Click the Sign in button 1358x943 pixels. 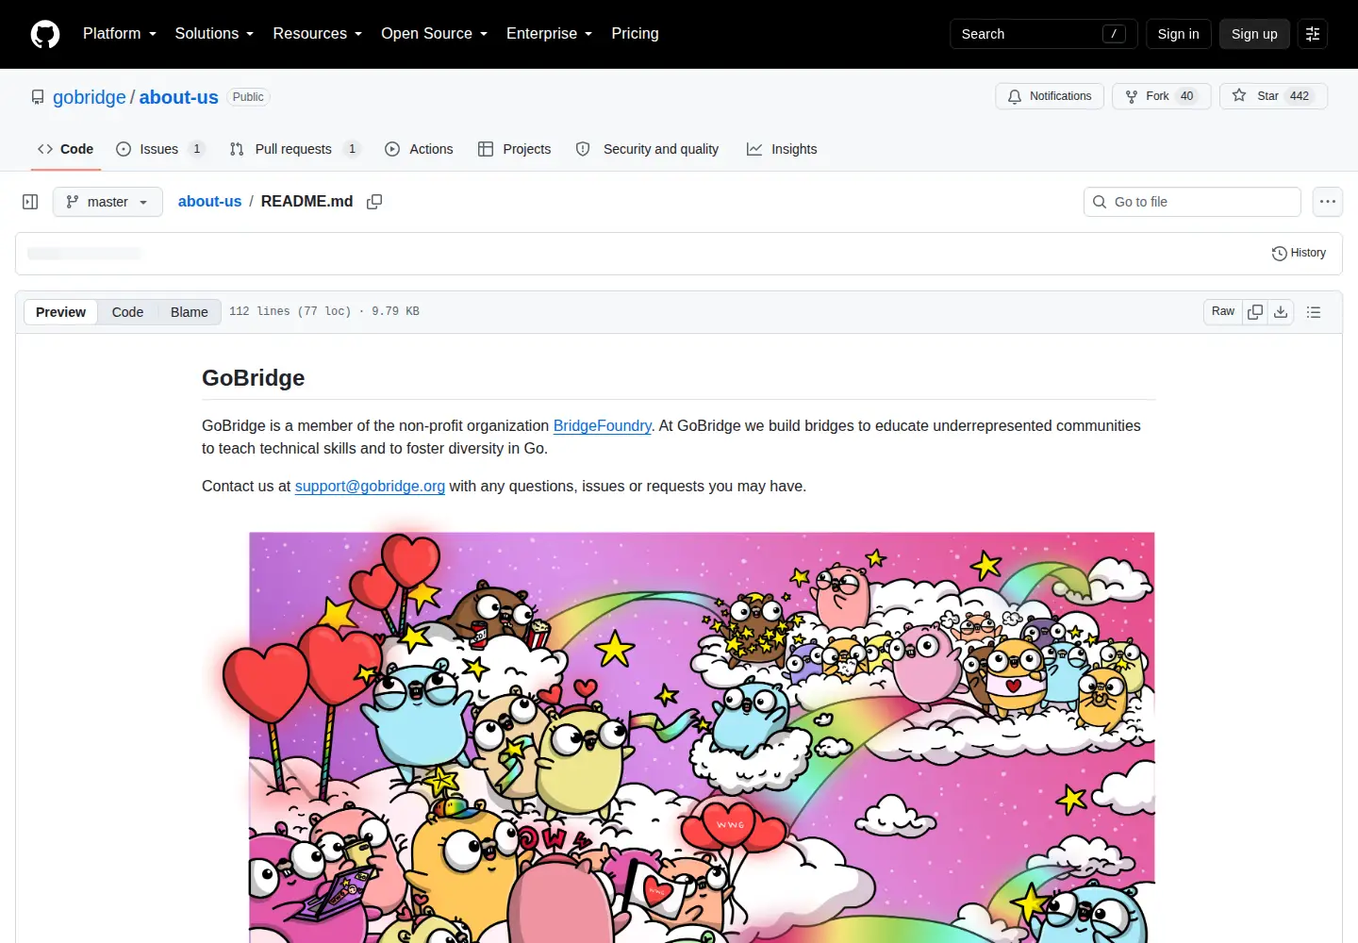(1178, 34)
